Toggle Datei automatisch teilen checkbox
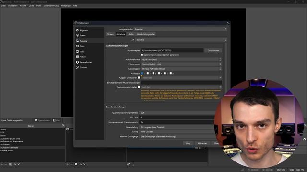 click(139, 87)
